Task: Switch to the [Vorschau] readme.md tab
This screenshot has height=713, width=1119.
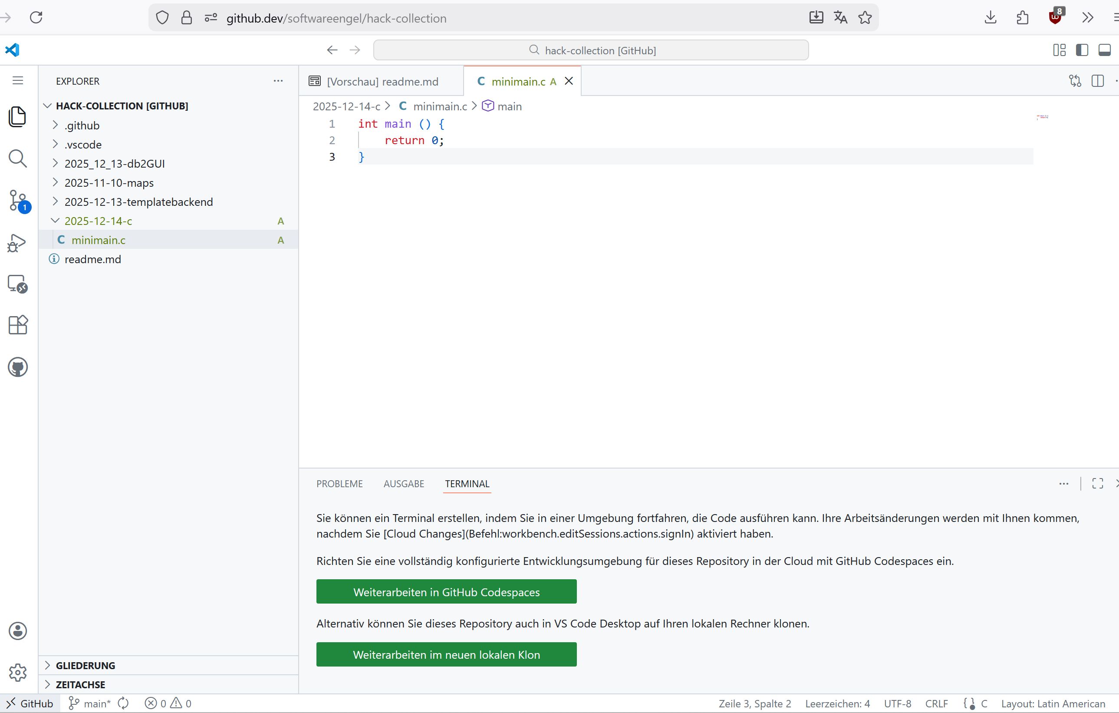Action: (382, 81)
